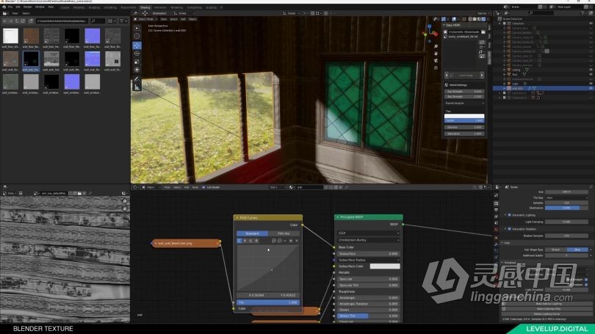Show next HDRI image arrow
The width and height of the screenshot is (595, 334).
click(482, 75)
